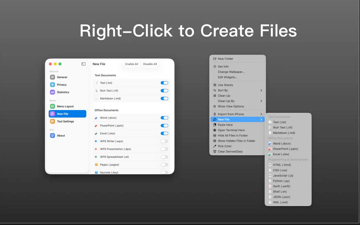Choose Change Wallpaper… from context menu
360x225 pixels.
tap(231, 72)
